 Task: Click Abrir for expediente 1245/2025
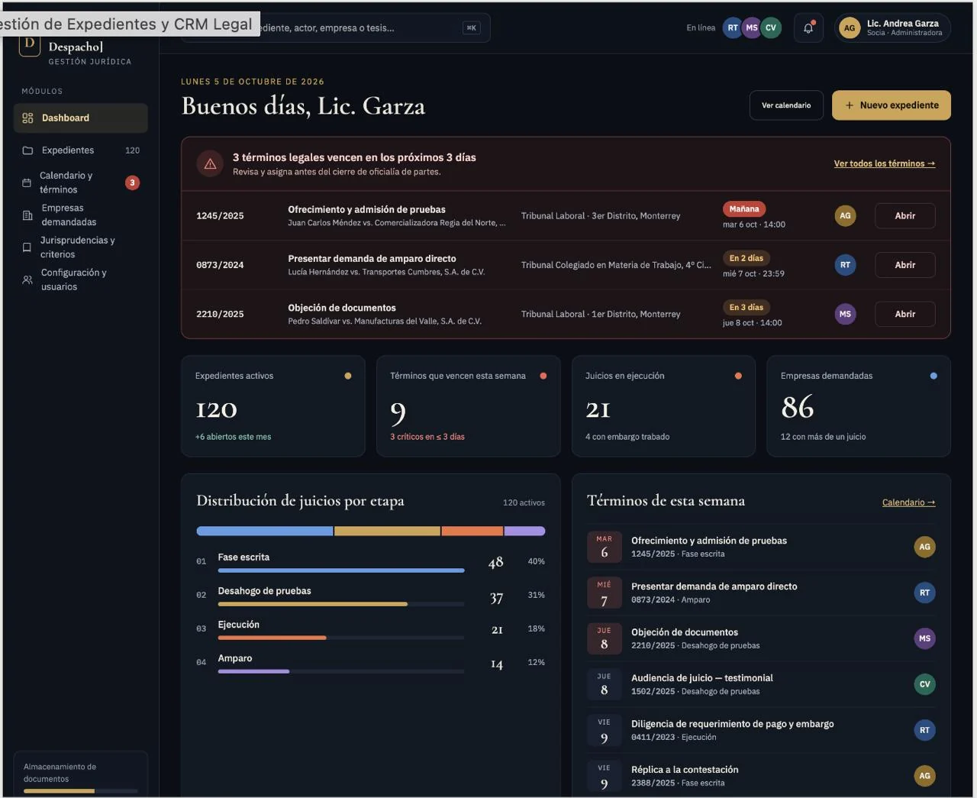(x=905, y=216)
